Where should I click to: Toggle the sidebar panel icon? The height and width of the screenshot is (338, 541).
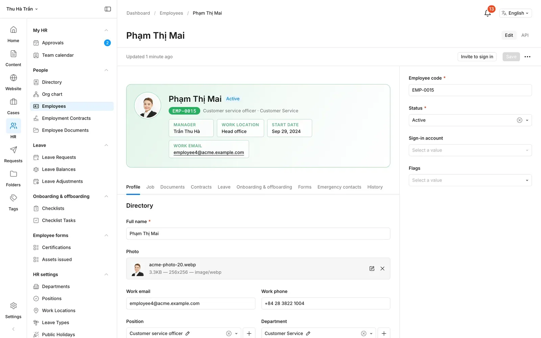click(x=108, y=9)
